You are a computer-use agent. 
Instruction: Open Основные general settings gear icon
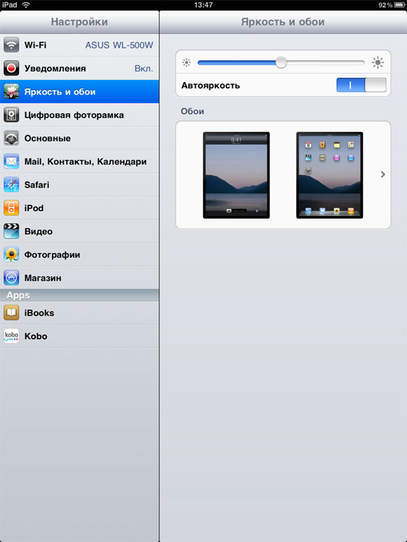[x=11, y=138]
